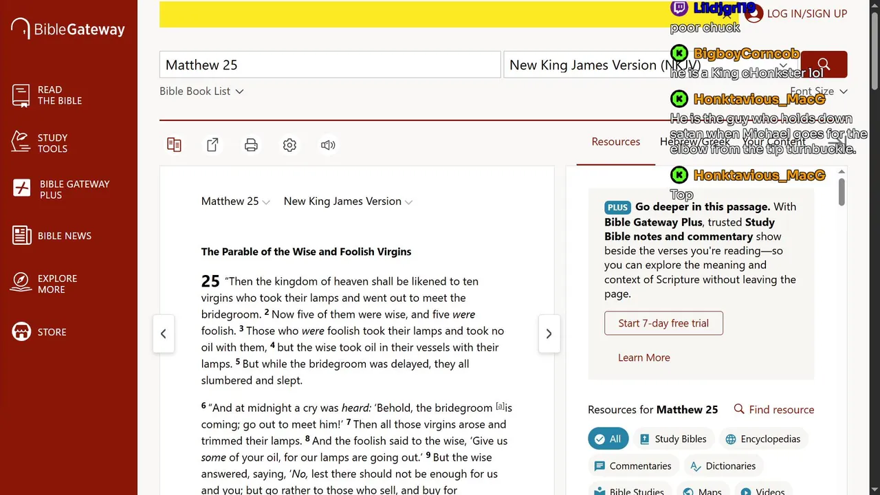Click the share passage icon
The width and height of the screenshot is (880, 495).
pos(212,144)
